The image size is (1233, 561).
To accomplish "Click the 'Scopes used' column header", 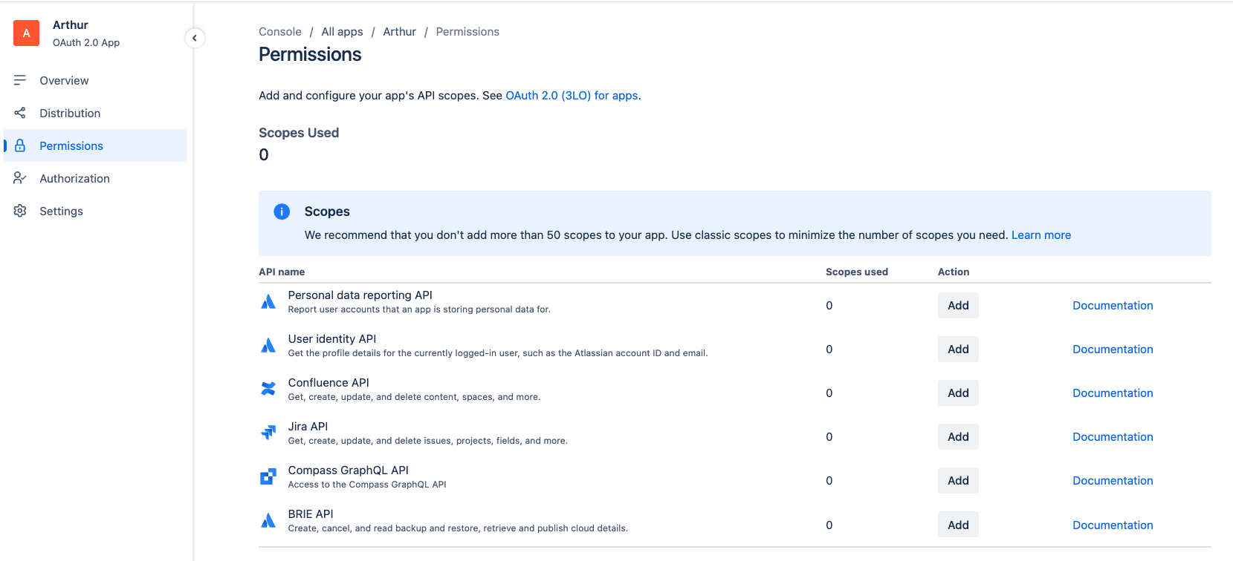I will (x=857, y=272).
